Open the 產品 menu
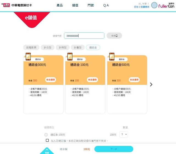176x154 pixels. pyautogui.click(x=60, y=6)
